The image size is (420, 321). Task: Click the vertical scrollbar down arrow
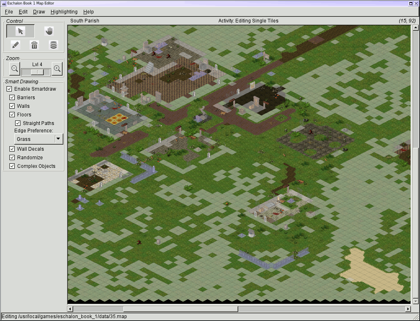click(416, 301)
